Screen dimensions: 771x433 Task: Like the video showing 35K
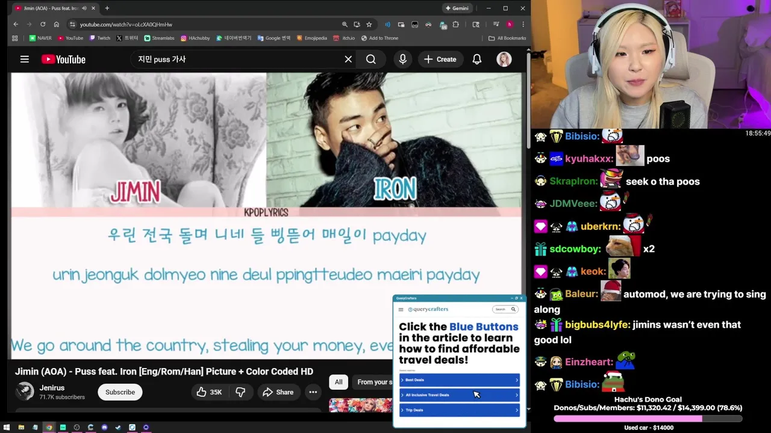209,392
